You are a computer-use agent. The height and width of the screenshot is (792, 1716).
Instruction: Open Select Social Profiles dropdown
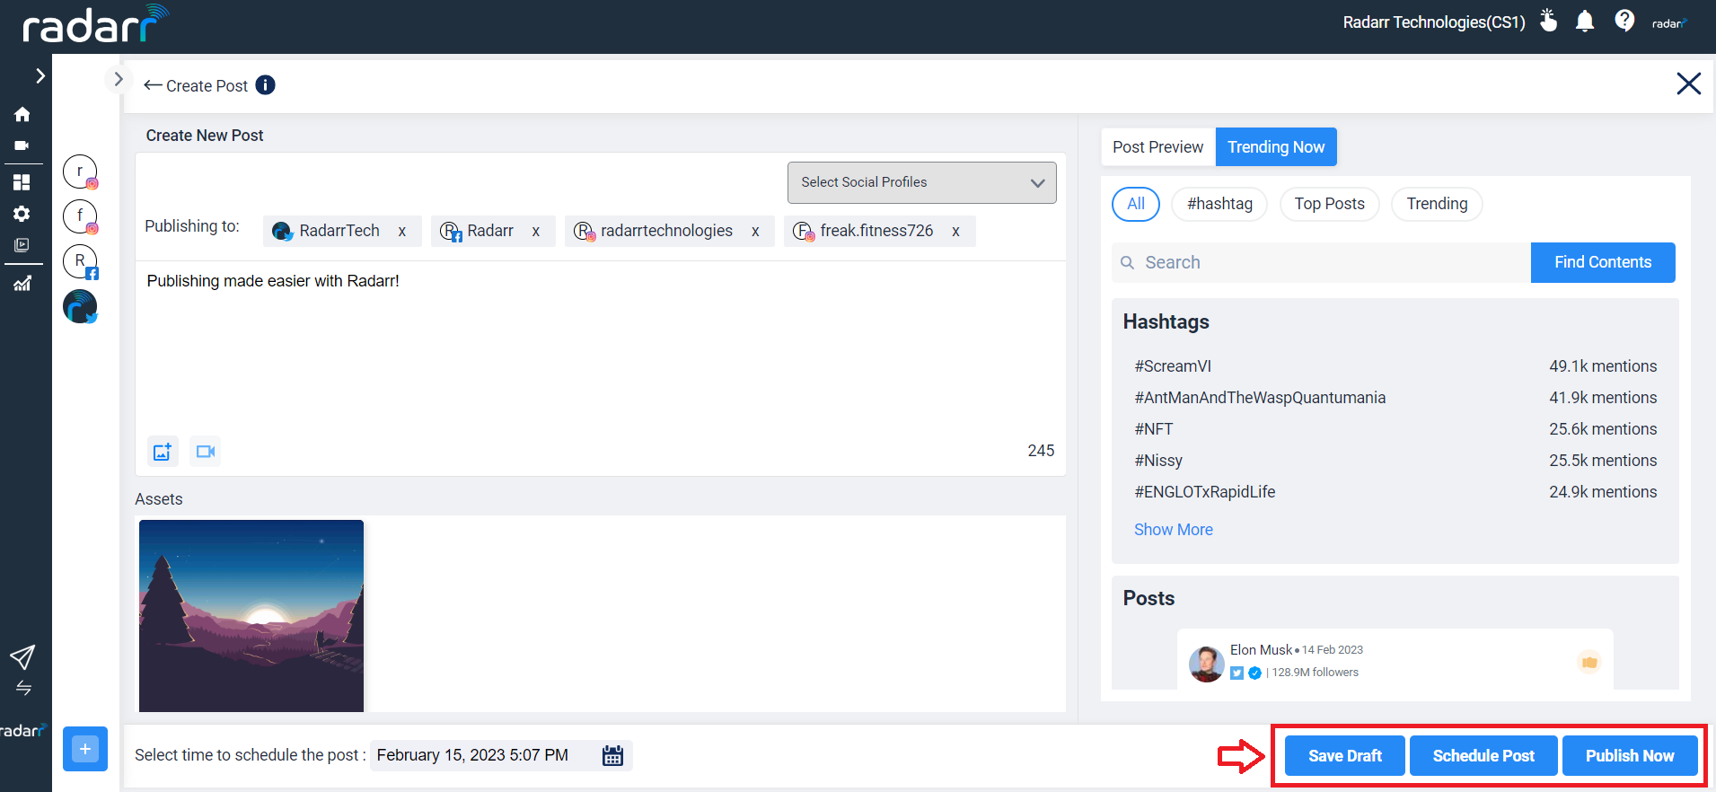921,182
